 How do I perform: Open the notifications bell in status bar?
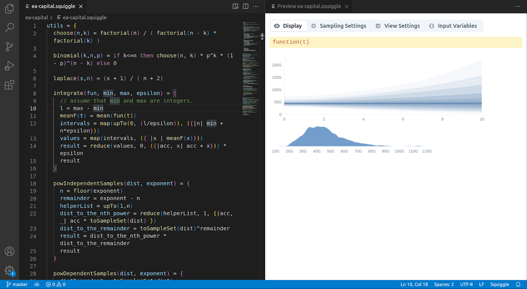pyautogui.click(x=518, y=284)
